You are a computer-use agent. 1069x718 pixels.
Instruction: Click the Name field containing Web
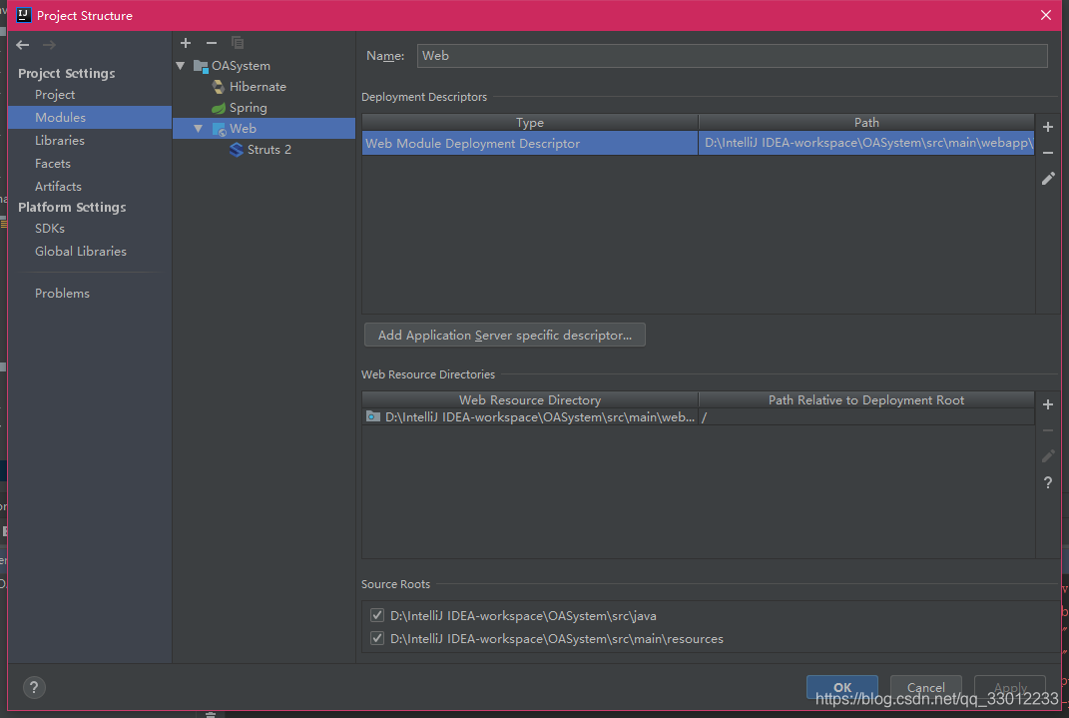pyautogui.click(x=733, y=56)
